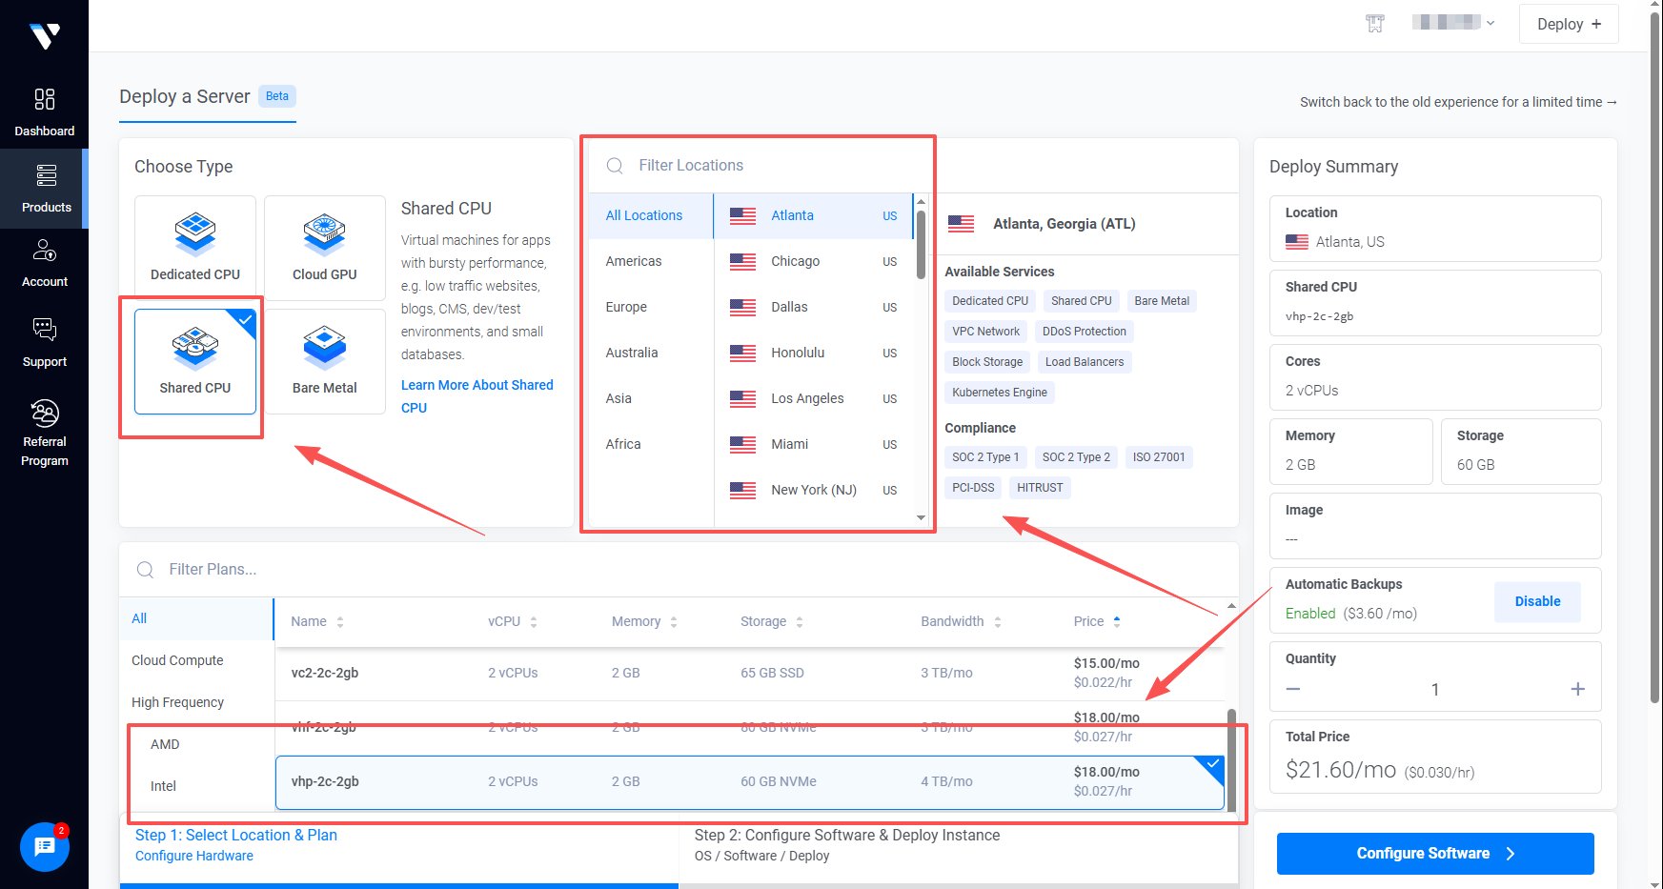
Task: Click the Vultr logo icon
Action: [45, 36]
